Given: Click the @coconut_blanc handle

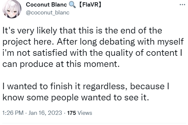Looking at the screenshot, I should point(48,13).
